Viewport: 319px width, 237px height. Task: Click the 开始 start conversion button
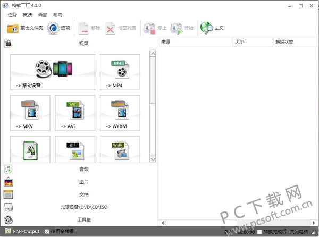[182, 28]
